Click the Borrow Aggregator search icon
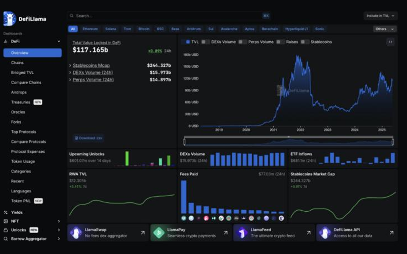The image size is (407, 254). click(x=5, y=239)
